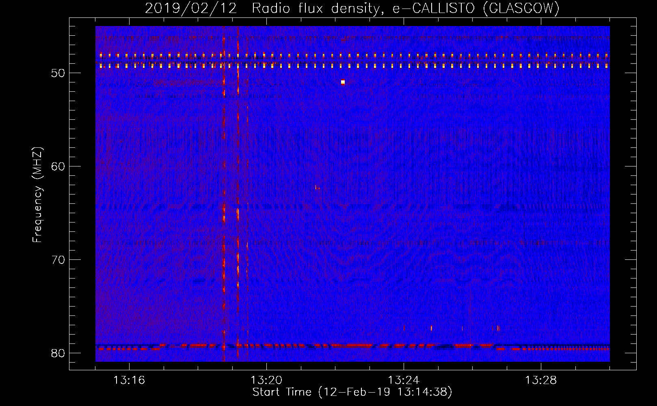This screenshot has height=406, width=657.
Task: Click the 50 frequency tick label
Action: (58, 73)
